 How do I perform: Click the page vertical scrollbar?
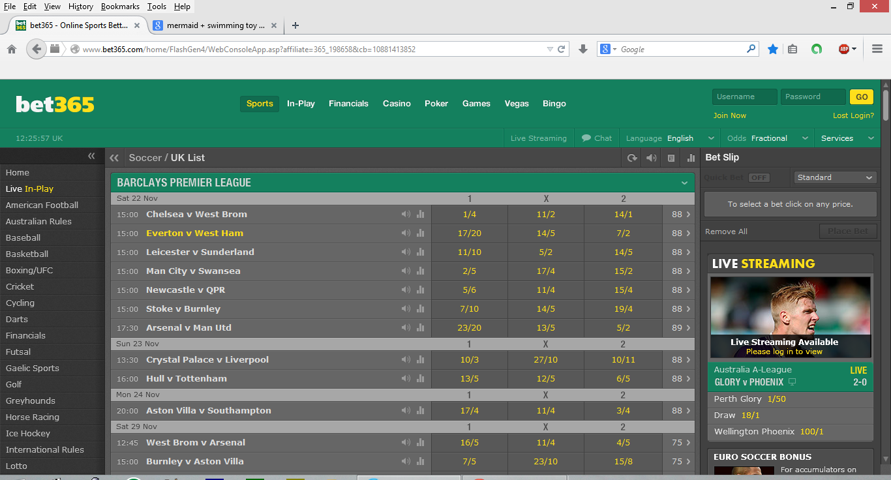pyautogui.click(x=886, y=104)
